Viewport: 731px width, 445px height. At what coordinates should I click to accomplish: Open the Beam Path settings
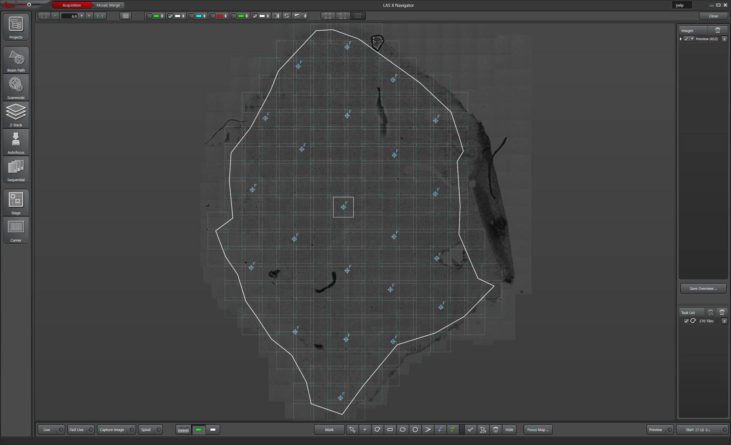(x=16, y=61)
